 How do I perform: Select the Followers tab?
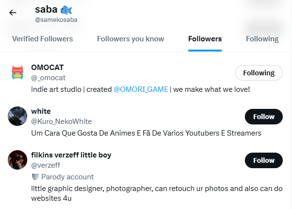coord(205,39)
